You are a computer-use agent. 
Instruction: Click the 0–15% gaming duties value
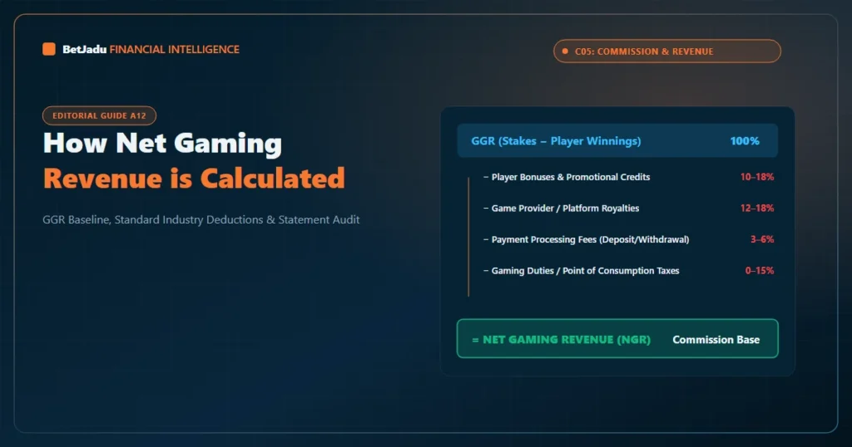pyautogui.click(x=760, y=271)
